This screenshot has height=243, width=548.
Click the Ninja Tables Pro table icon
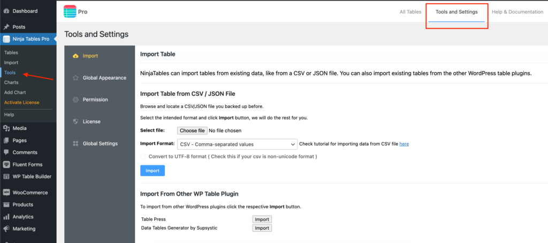[x=6, y=39]
